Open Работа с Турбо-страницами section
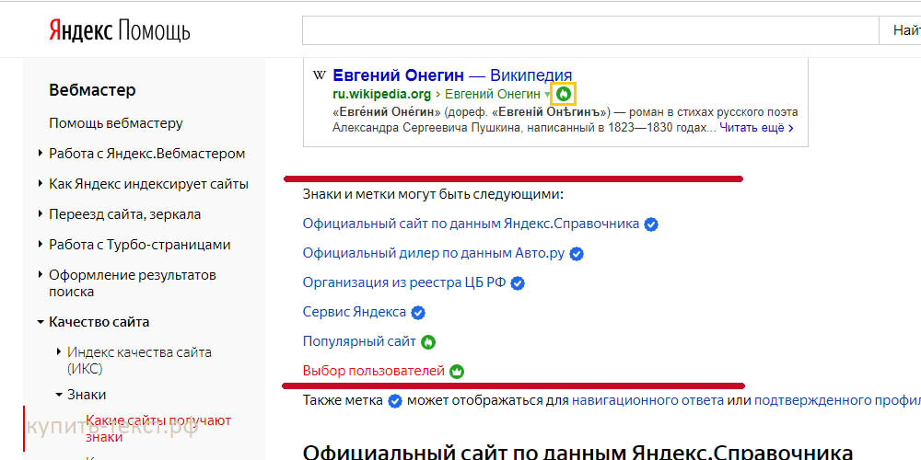Viewport: 921px width, 460px height. 140,245
